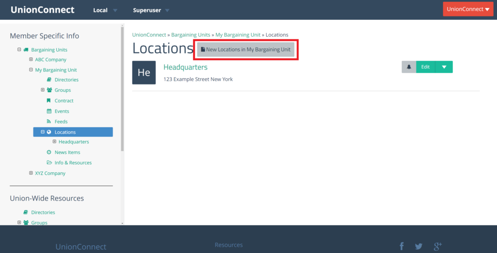Click the Bargaining Units truck icon
Image resolution: width=497 pixels, height=253 pixels.
click(26, 50)
